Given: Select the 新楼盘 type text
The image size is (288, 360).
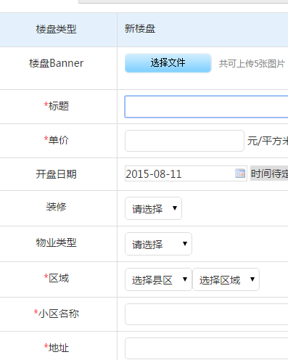Looking at the screenshot, I should pyautogui.click(x=140, y=29).
